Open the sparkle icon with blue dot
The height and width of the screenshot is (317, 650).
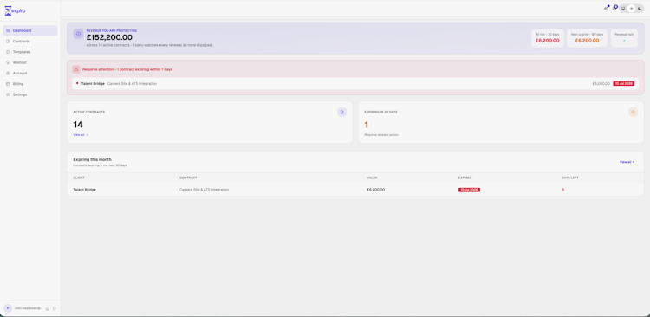tap(606, 9)
